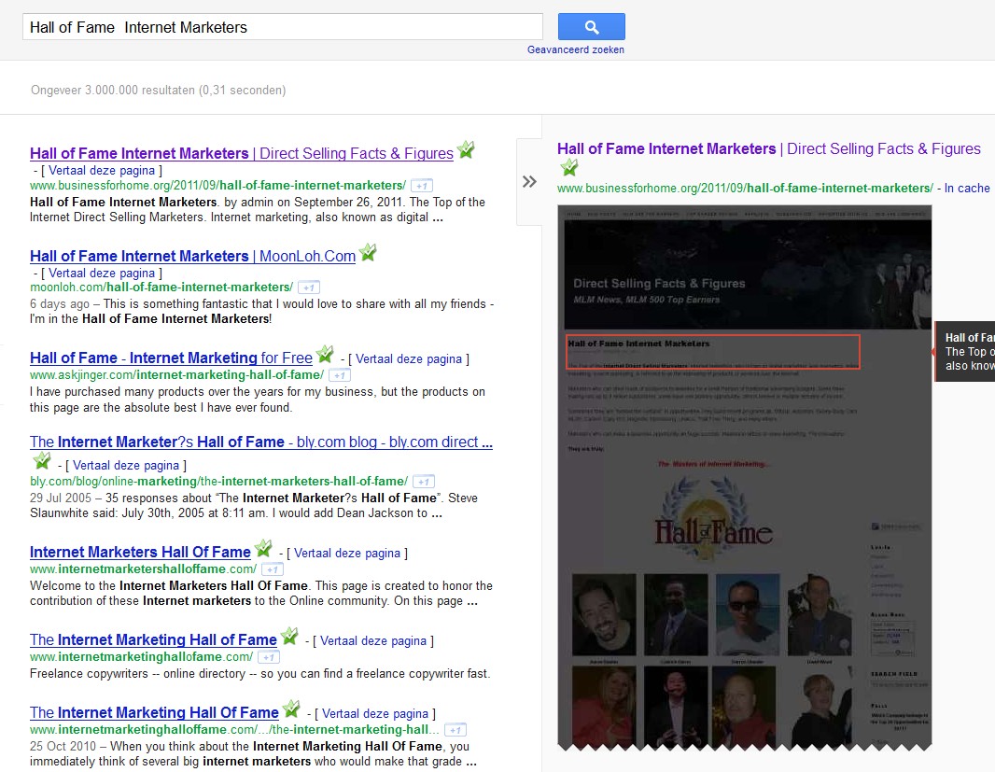Translate the Freelance copywriters directory result
The width and height of the screenshot is (995, 772).
[x=373, y=640]
